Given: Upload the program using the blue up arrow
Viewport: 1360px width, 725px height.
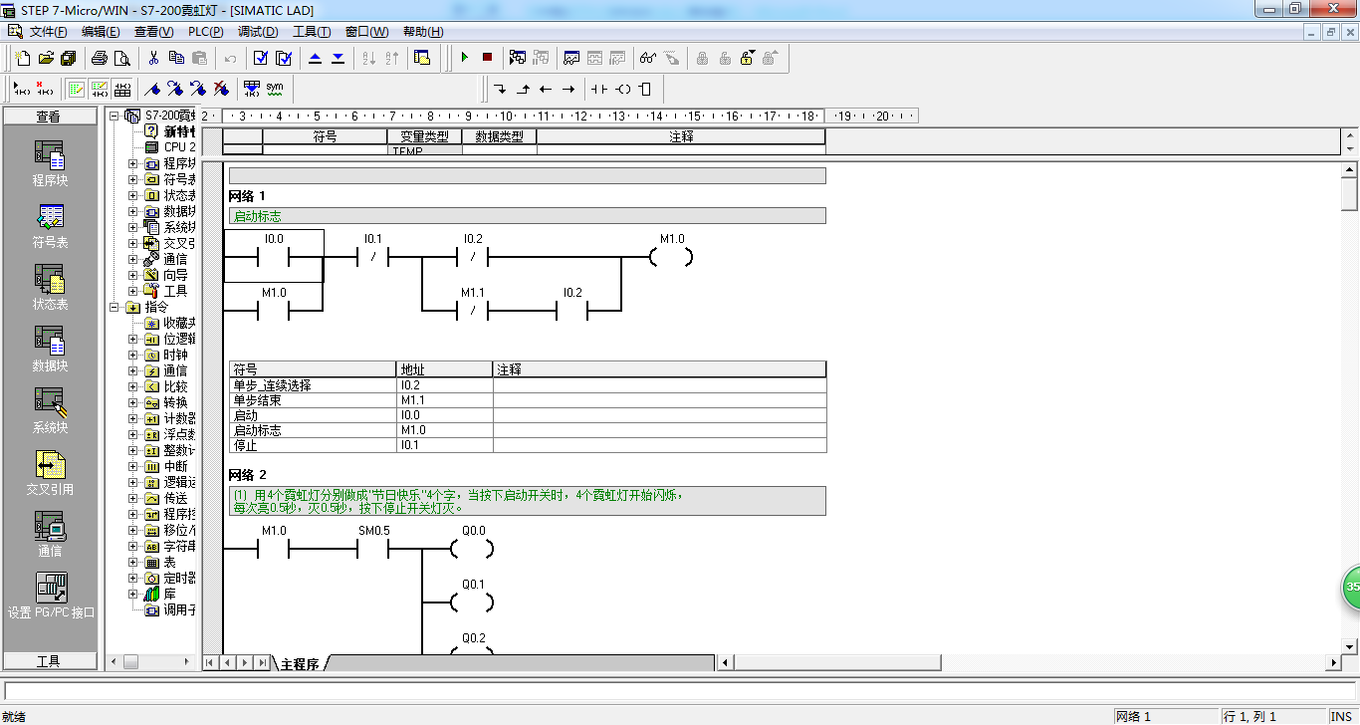Looking at the screenshot, I should click(x=316, y=58).
